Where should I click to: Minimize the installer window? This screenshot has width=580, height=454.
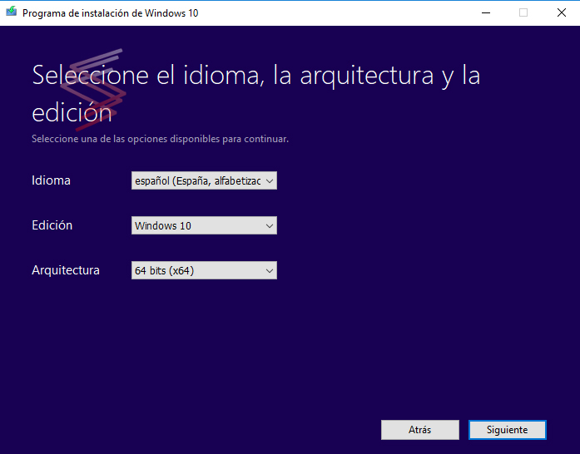486,12
